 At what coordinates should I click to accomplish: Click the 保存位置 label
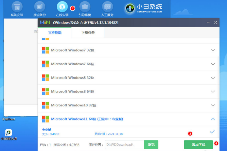(x=96, y=144)
